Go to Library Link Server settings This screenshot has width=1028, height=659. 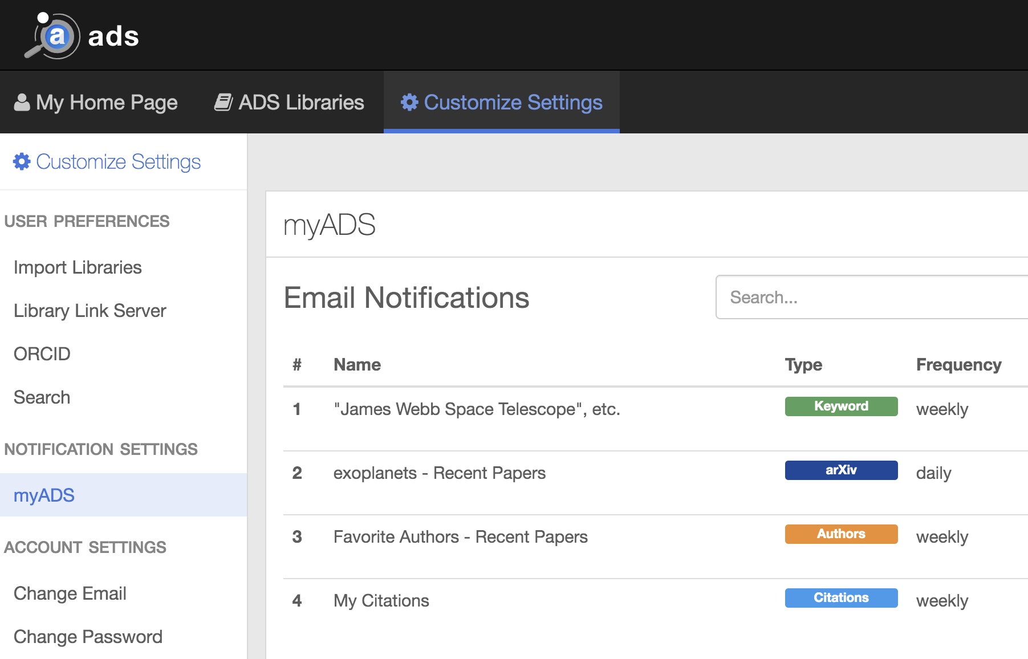point(90,311)
